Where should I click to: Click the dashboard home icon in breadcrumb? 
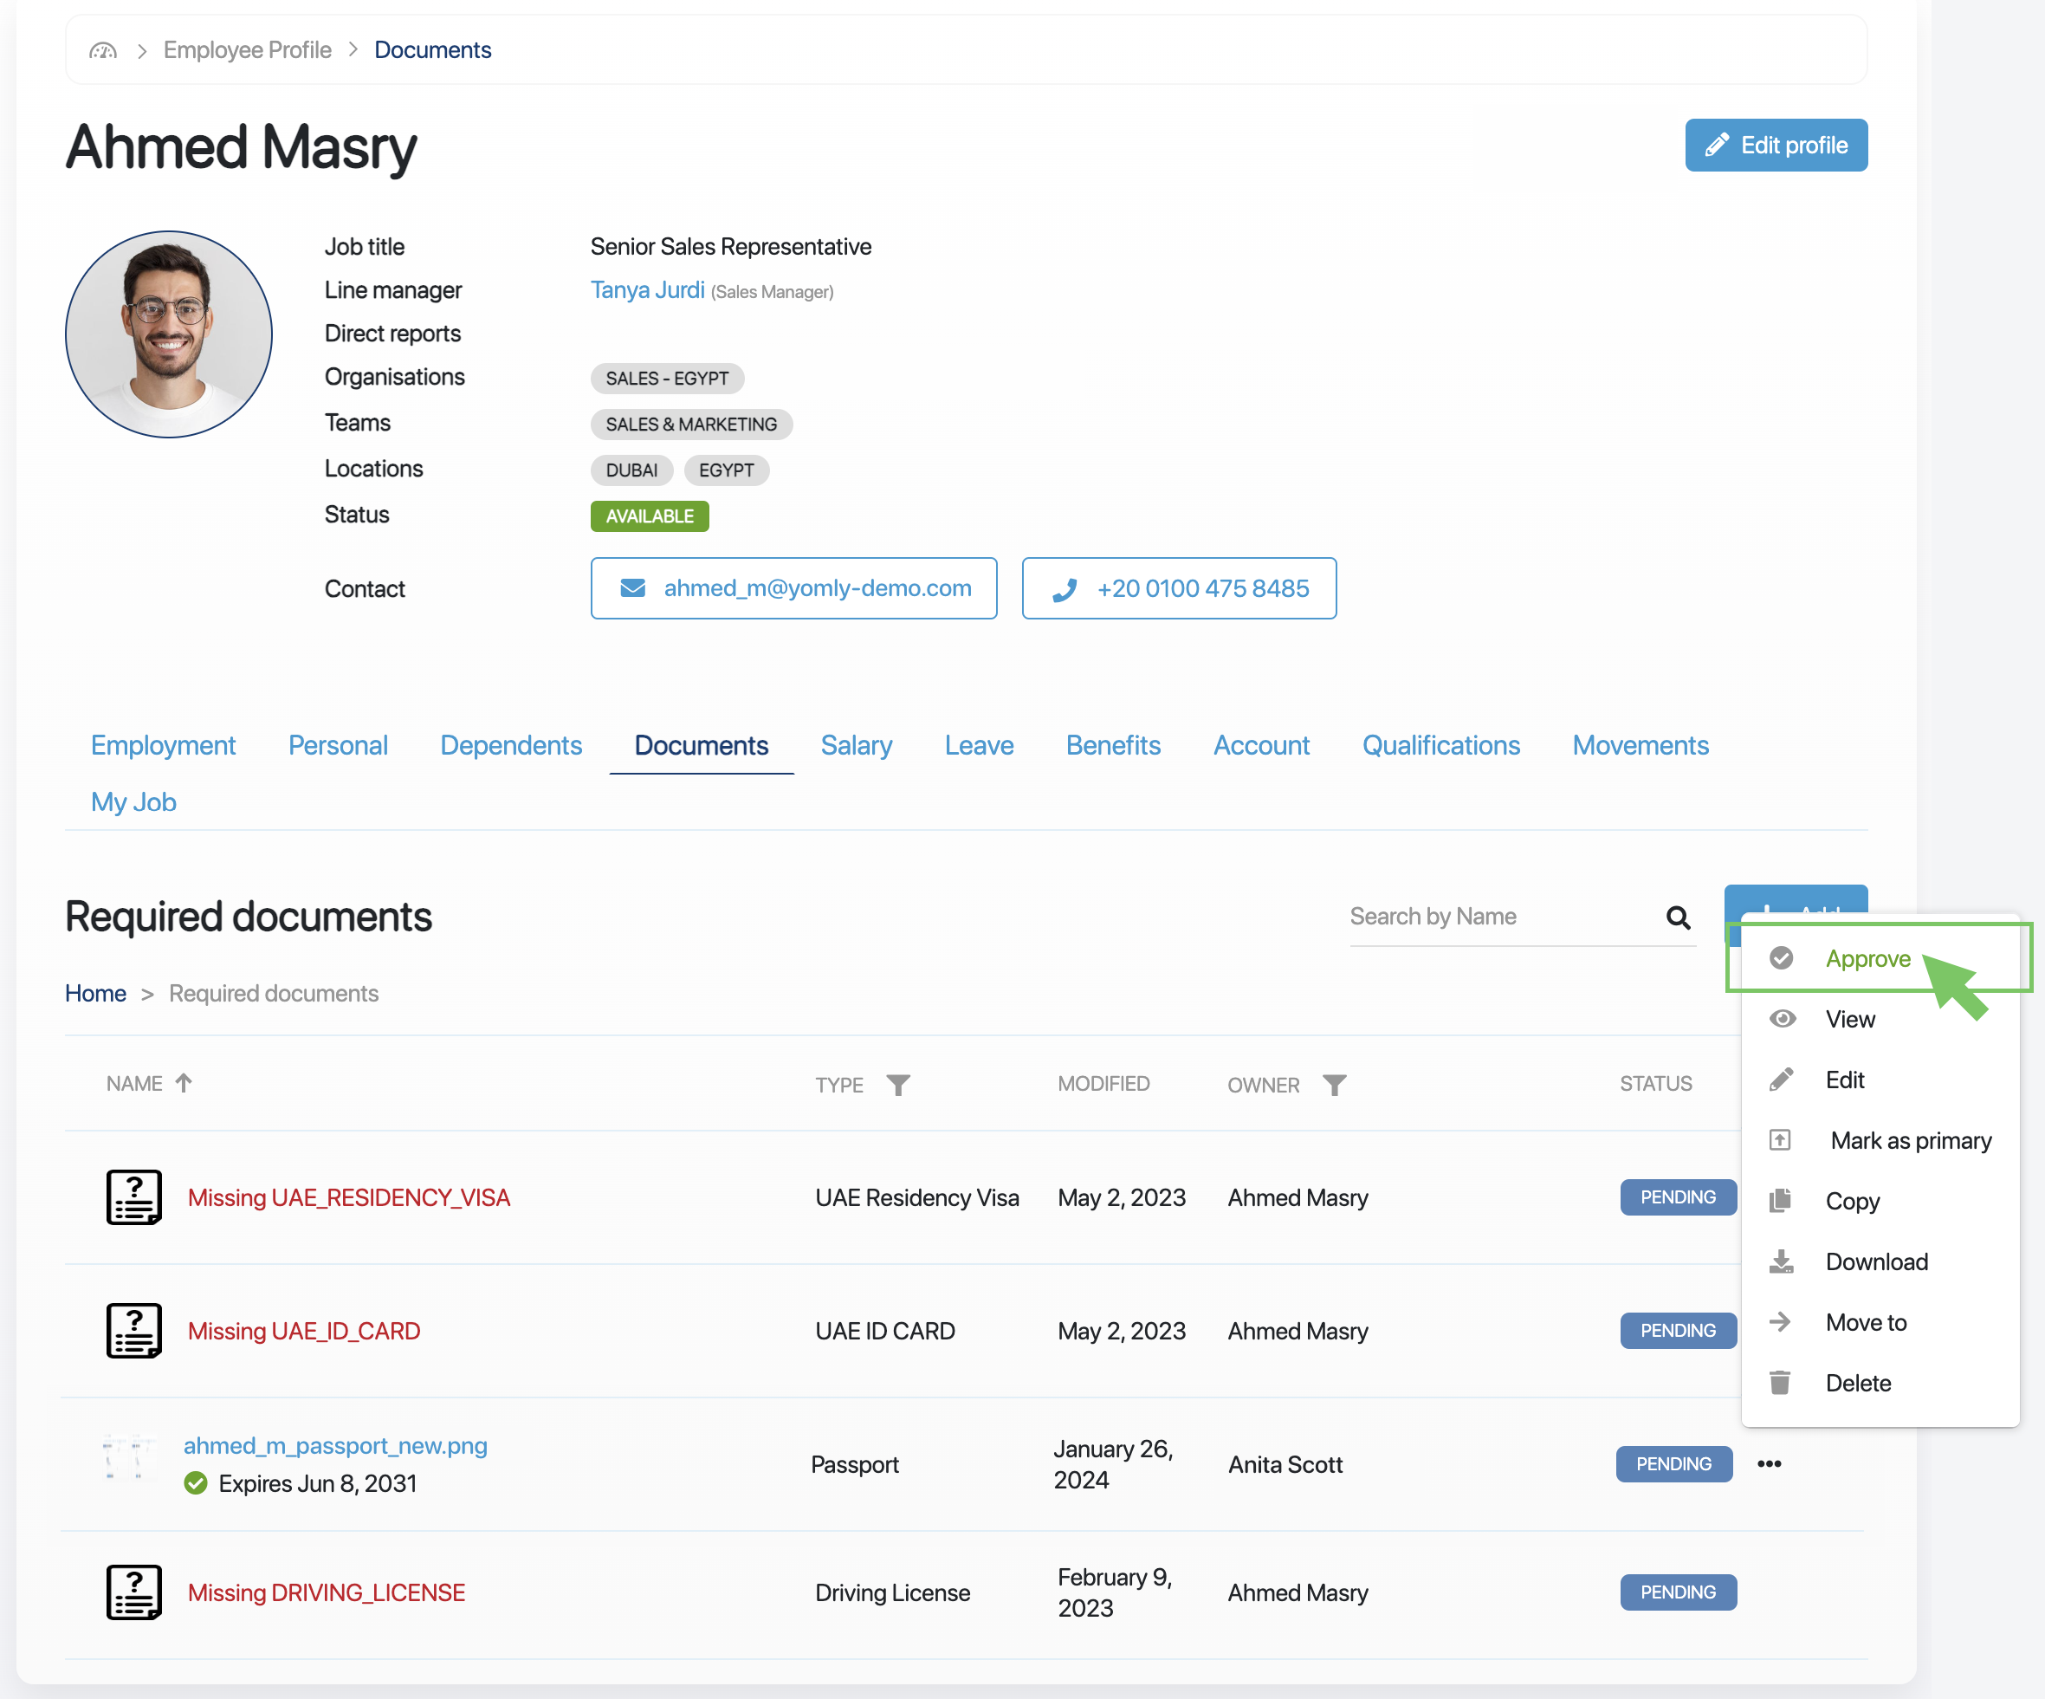[x=102, y=49]
